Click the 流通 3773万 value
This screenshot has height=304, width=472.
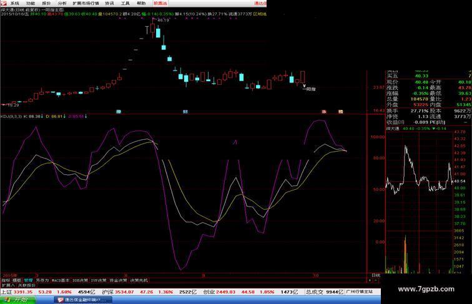(463, 117)
